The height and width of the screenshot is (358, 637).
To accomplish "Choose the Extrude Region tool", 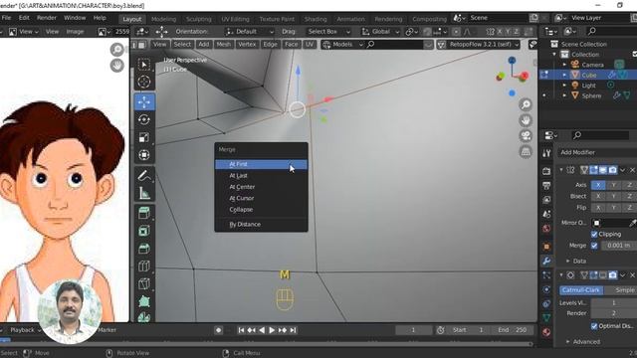I will click(144, 213).
